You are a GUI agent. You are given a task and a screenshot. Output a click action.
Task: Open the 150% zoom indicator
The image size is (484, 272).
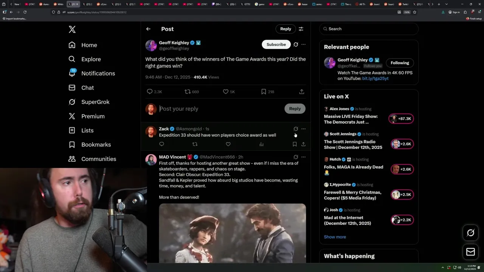pos(407,12)
